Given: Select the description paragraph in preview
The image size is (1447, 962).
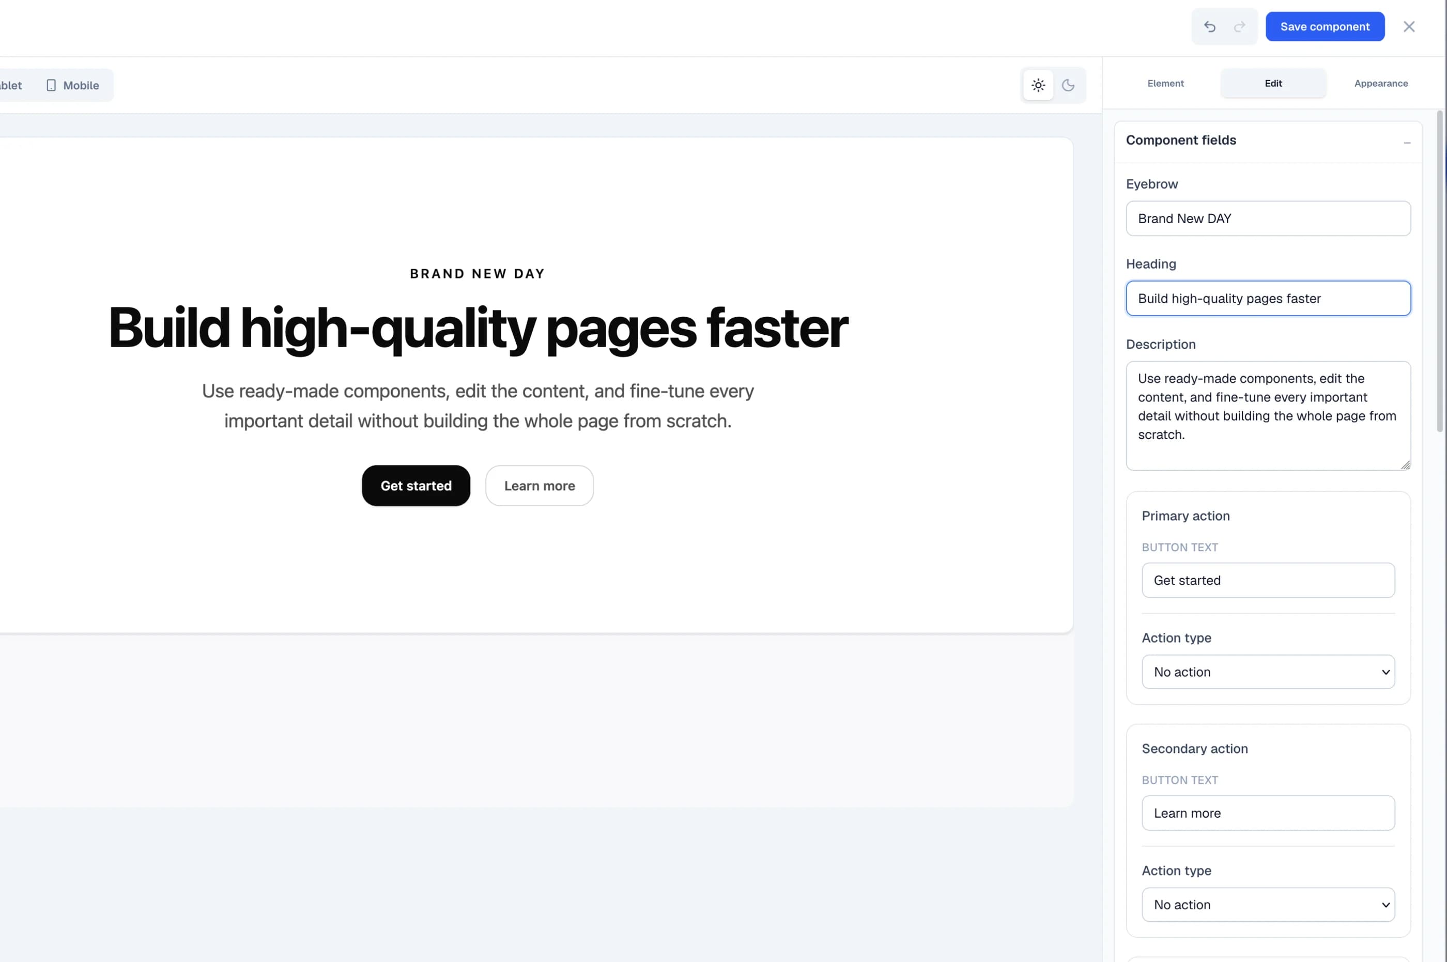Looking at the screenshot, I should 478,406.
